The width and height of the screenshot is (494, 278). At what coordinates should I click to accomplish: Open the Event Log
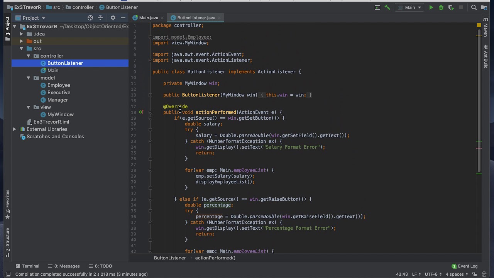pyautogui.click(x=465, y=266)
